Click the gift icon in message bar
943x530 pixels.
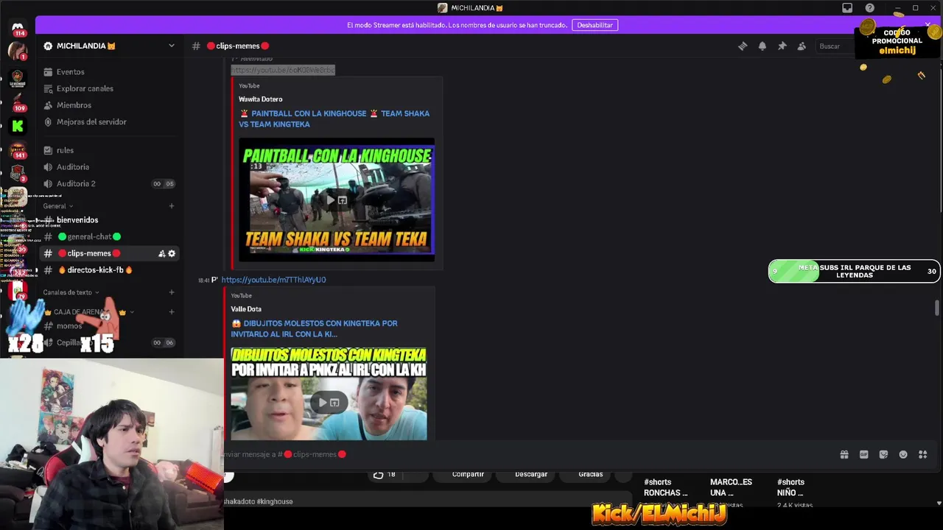pyautogui.click(x=844, y=454)
